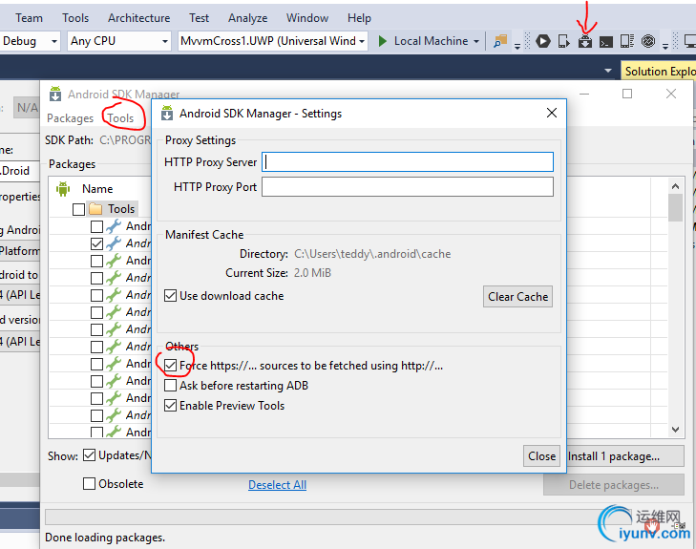The image size is (696, 549).
Task: Open the Test menu
Action: point(199,18)
